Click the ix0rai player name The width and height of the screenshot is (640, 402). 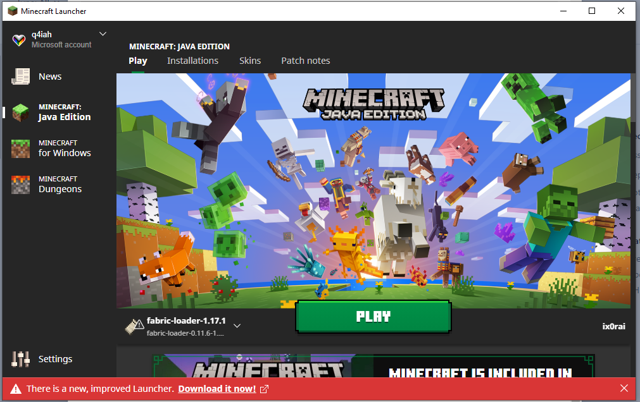[x=614, y=326]
